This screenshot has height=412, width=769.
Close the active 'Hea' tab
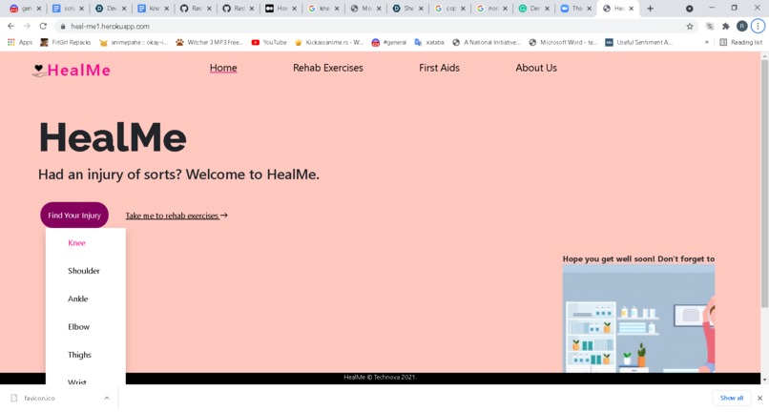pyautogui.click(x=632, y=9)
